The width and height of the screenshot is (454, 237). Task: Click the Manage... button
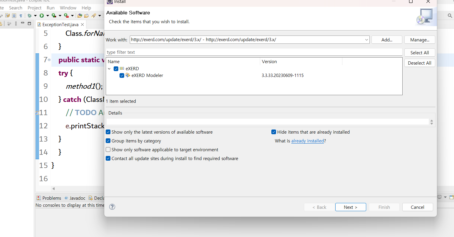420,40
